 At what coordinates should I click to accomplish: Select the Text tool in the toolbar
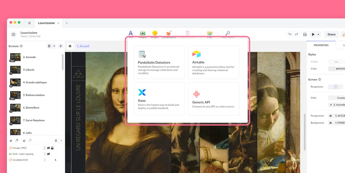click(131, 34)
